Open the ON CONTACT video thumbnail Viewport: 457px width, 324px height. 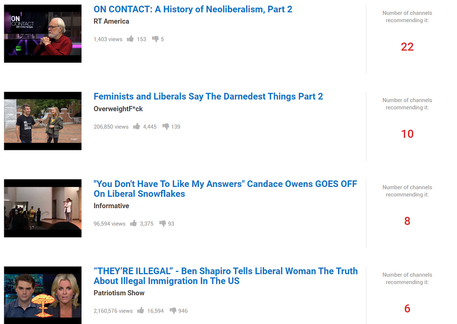click(x=43, y=33)
